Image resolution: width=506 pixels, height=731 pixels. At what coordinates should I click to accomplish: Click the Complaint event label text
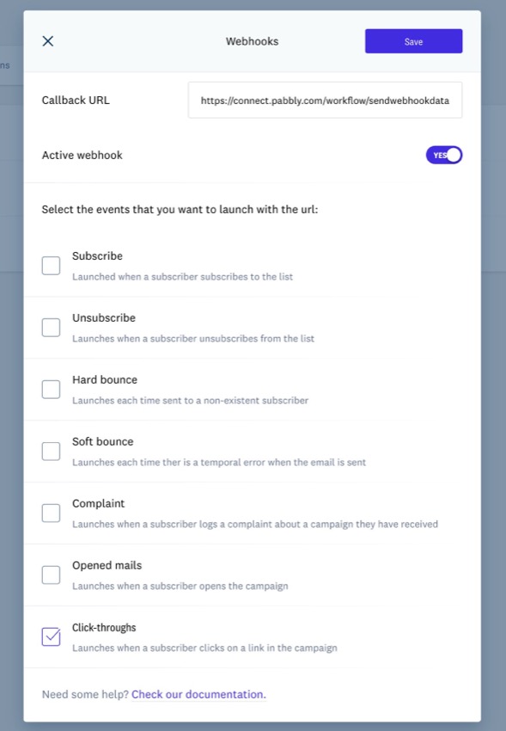click(x=98, y=503)
